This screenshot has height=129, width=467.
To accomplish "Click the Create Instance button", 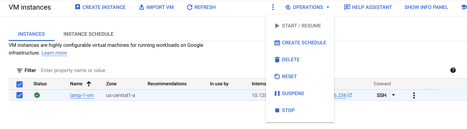I will [100, 7].
